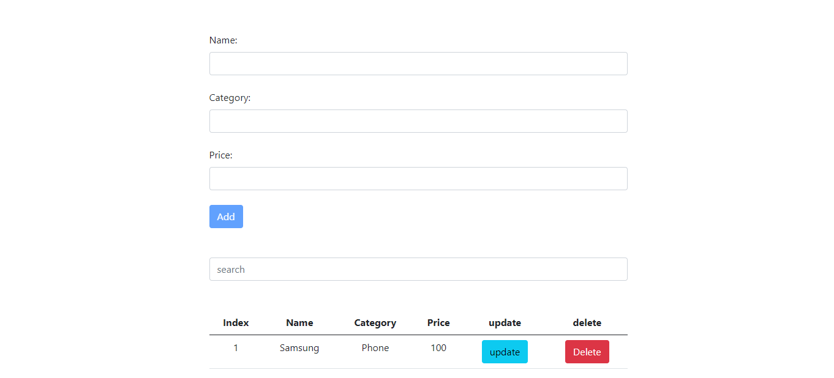Viewport: 834px width, 378px height.
Task: Click the Category table column header
Action: 375,322
